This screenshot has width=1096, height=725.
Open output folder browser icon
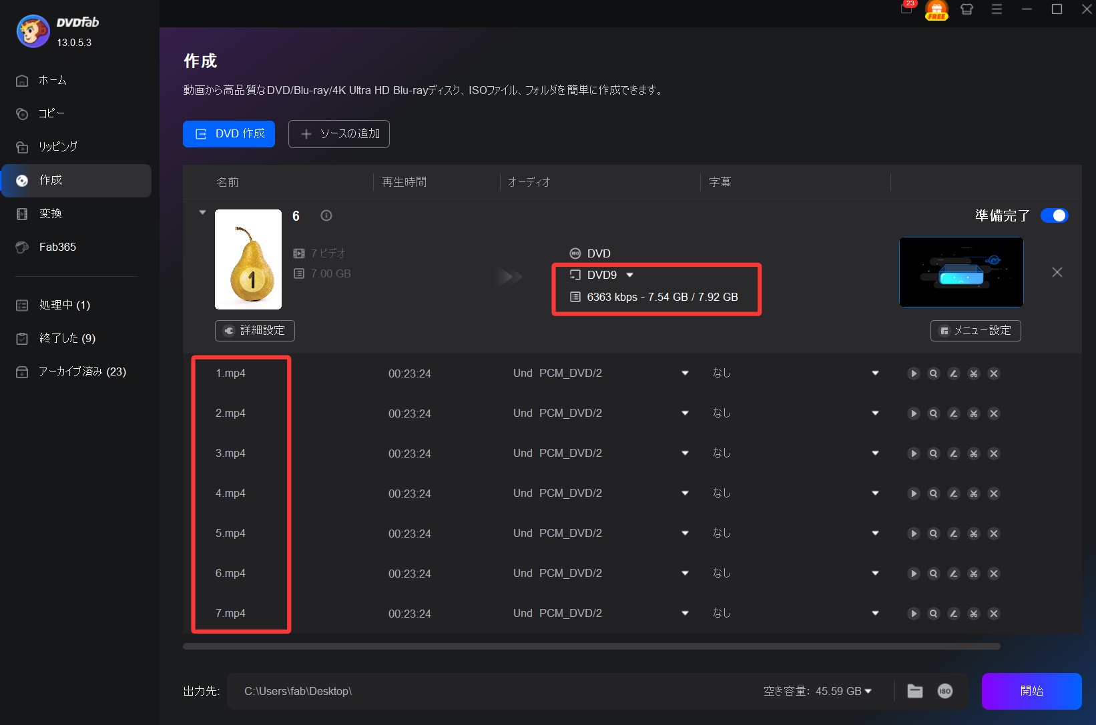[x=914, y=691]
